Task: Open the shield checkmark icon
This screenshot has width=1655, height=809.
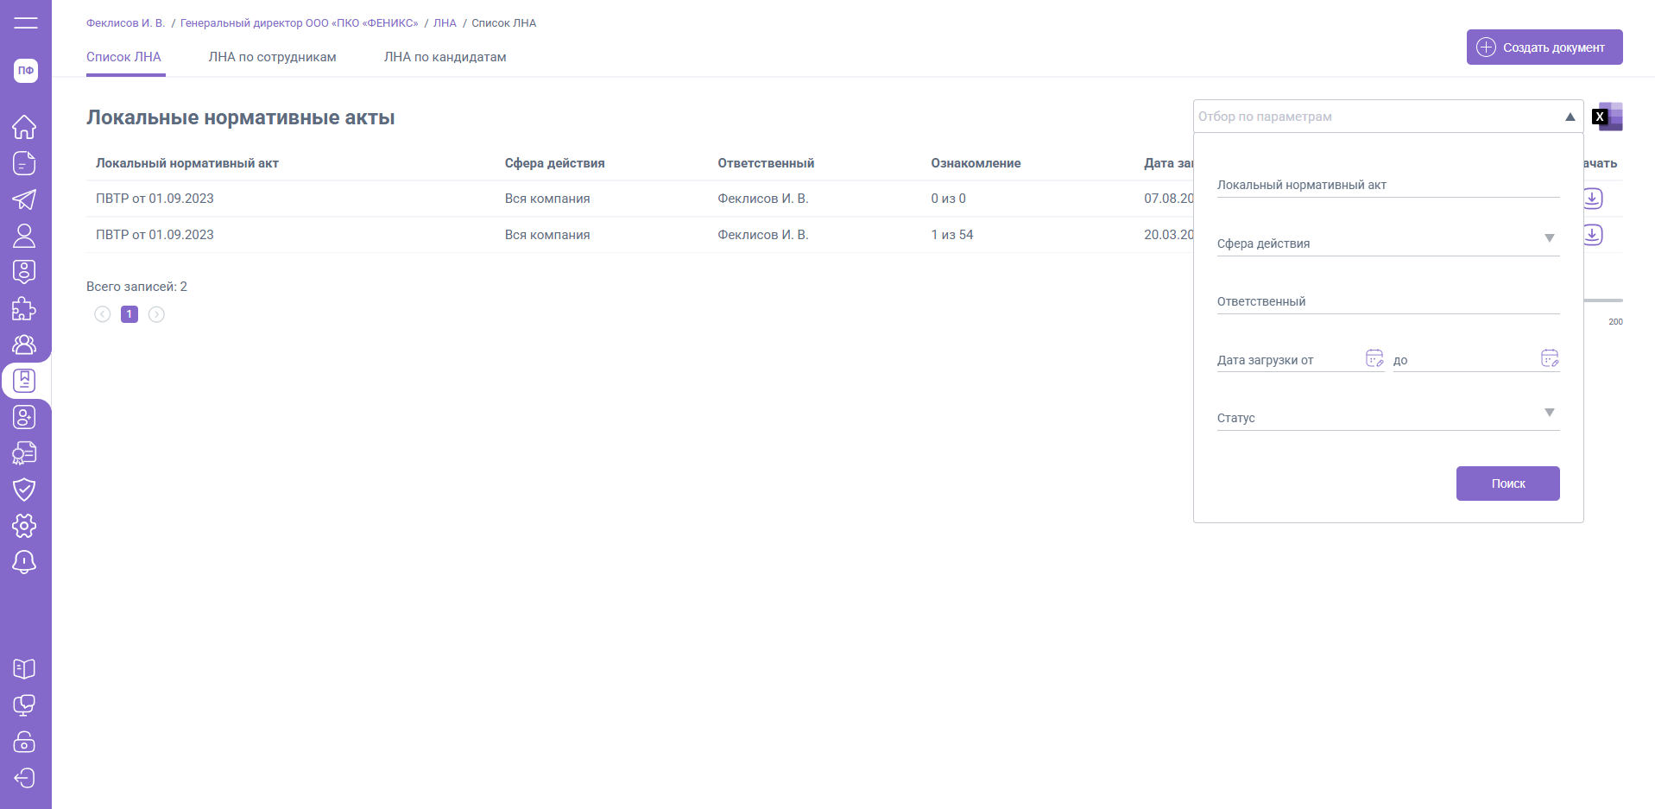Action: pyautogui.click(x=24, y=490)
